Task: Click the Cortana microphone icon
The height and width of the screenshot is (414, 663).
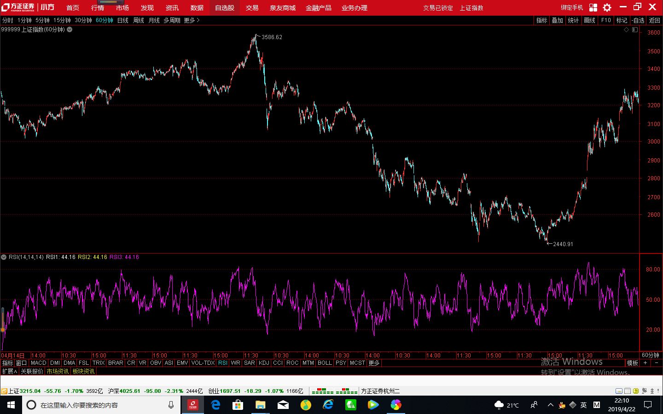Action: click(x=171, y=405)
